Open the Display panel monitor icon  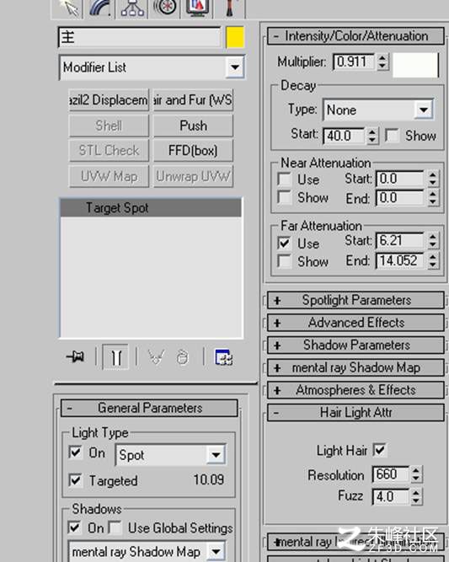point(197,8)
